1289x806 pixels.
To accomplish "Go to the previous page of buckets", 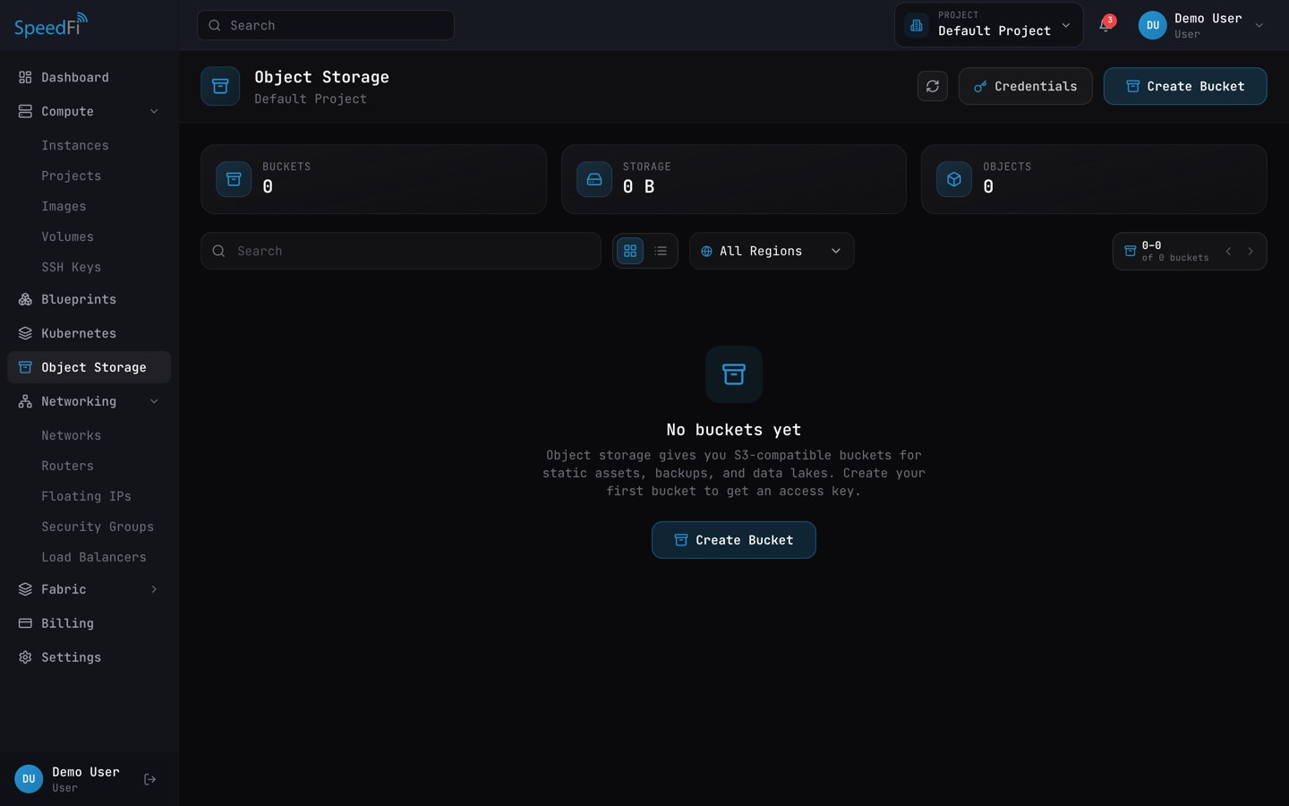I will pyautogui.click(x=1229, y=252).
